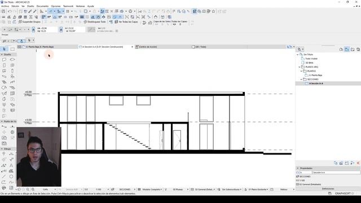Select 0. Planta Baja in navigator tree
The image size is (361, 203).
coord(316,75)
